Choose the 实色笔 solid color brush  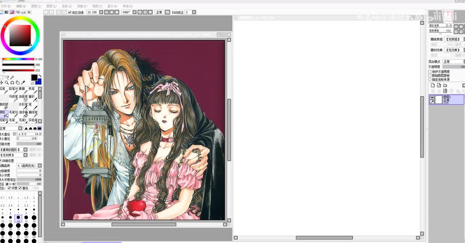[33, 120]
